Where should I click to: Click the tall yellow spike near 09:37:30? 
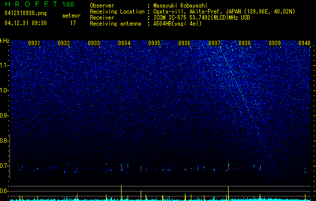[x=229, y=193]
